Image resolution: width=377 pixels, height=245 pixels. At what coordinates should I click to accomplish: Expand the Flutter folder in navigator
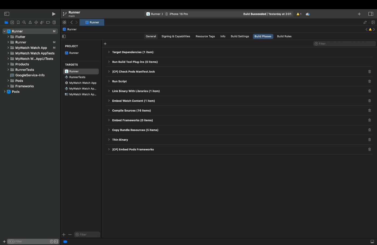pyautogui.click(x=8, y=37)
